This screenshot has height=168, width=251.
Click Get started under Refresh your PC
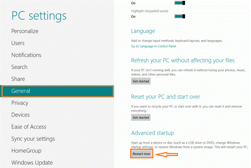point(141,81)
